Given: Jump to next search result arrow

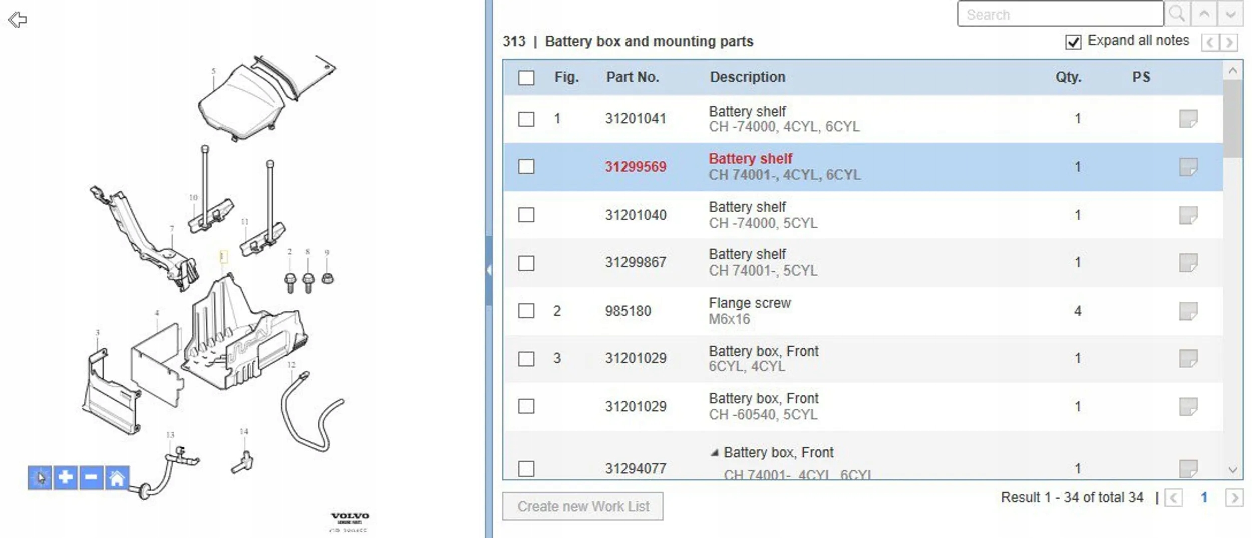Looking at the screenshot, I should click(x=1230, y=14).
